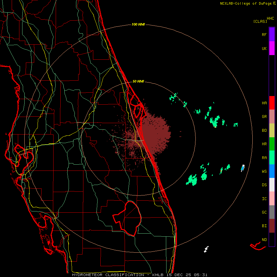277x277 pixels.
Task: Click the RF legend label
Action: pos(264,34)
